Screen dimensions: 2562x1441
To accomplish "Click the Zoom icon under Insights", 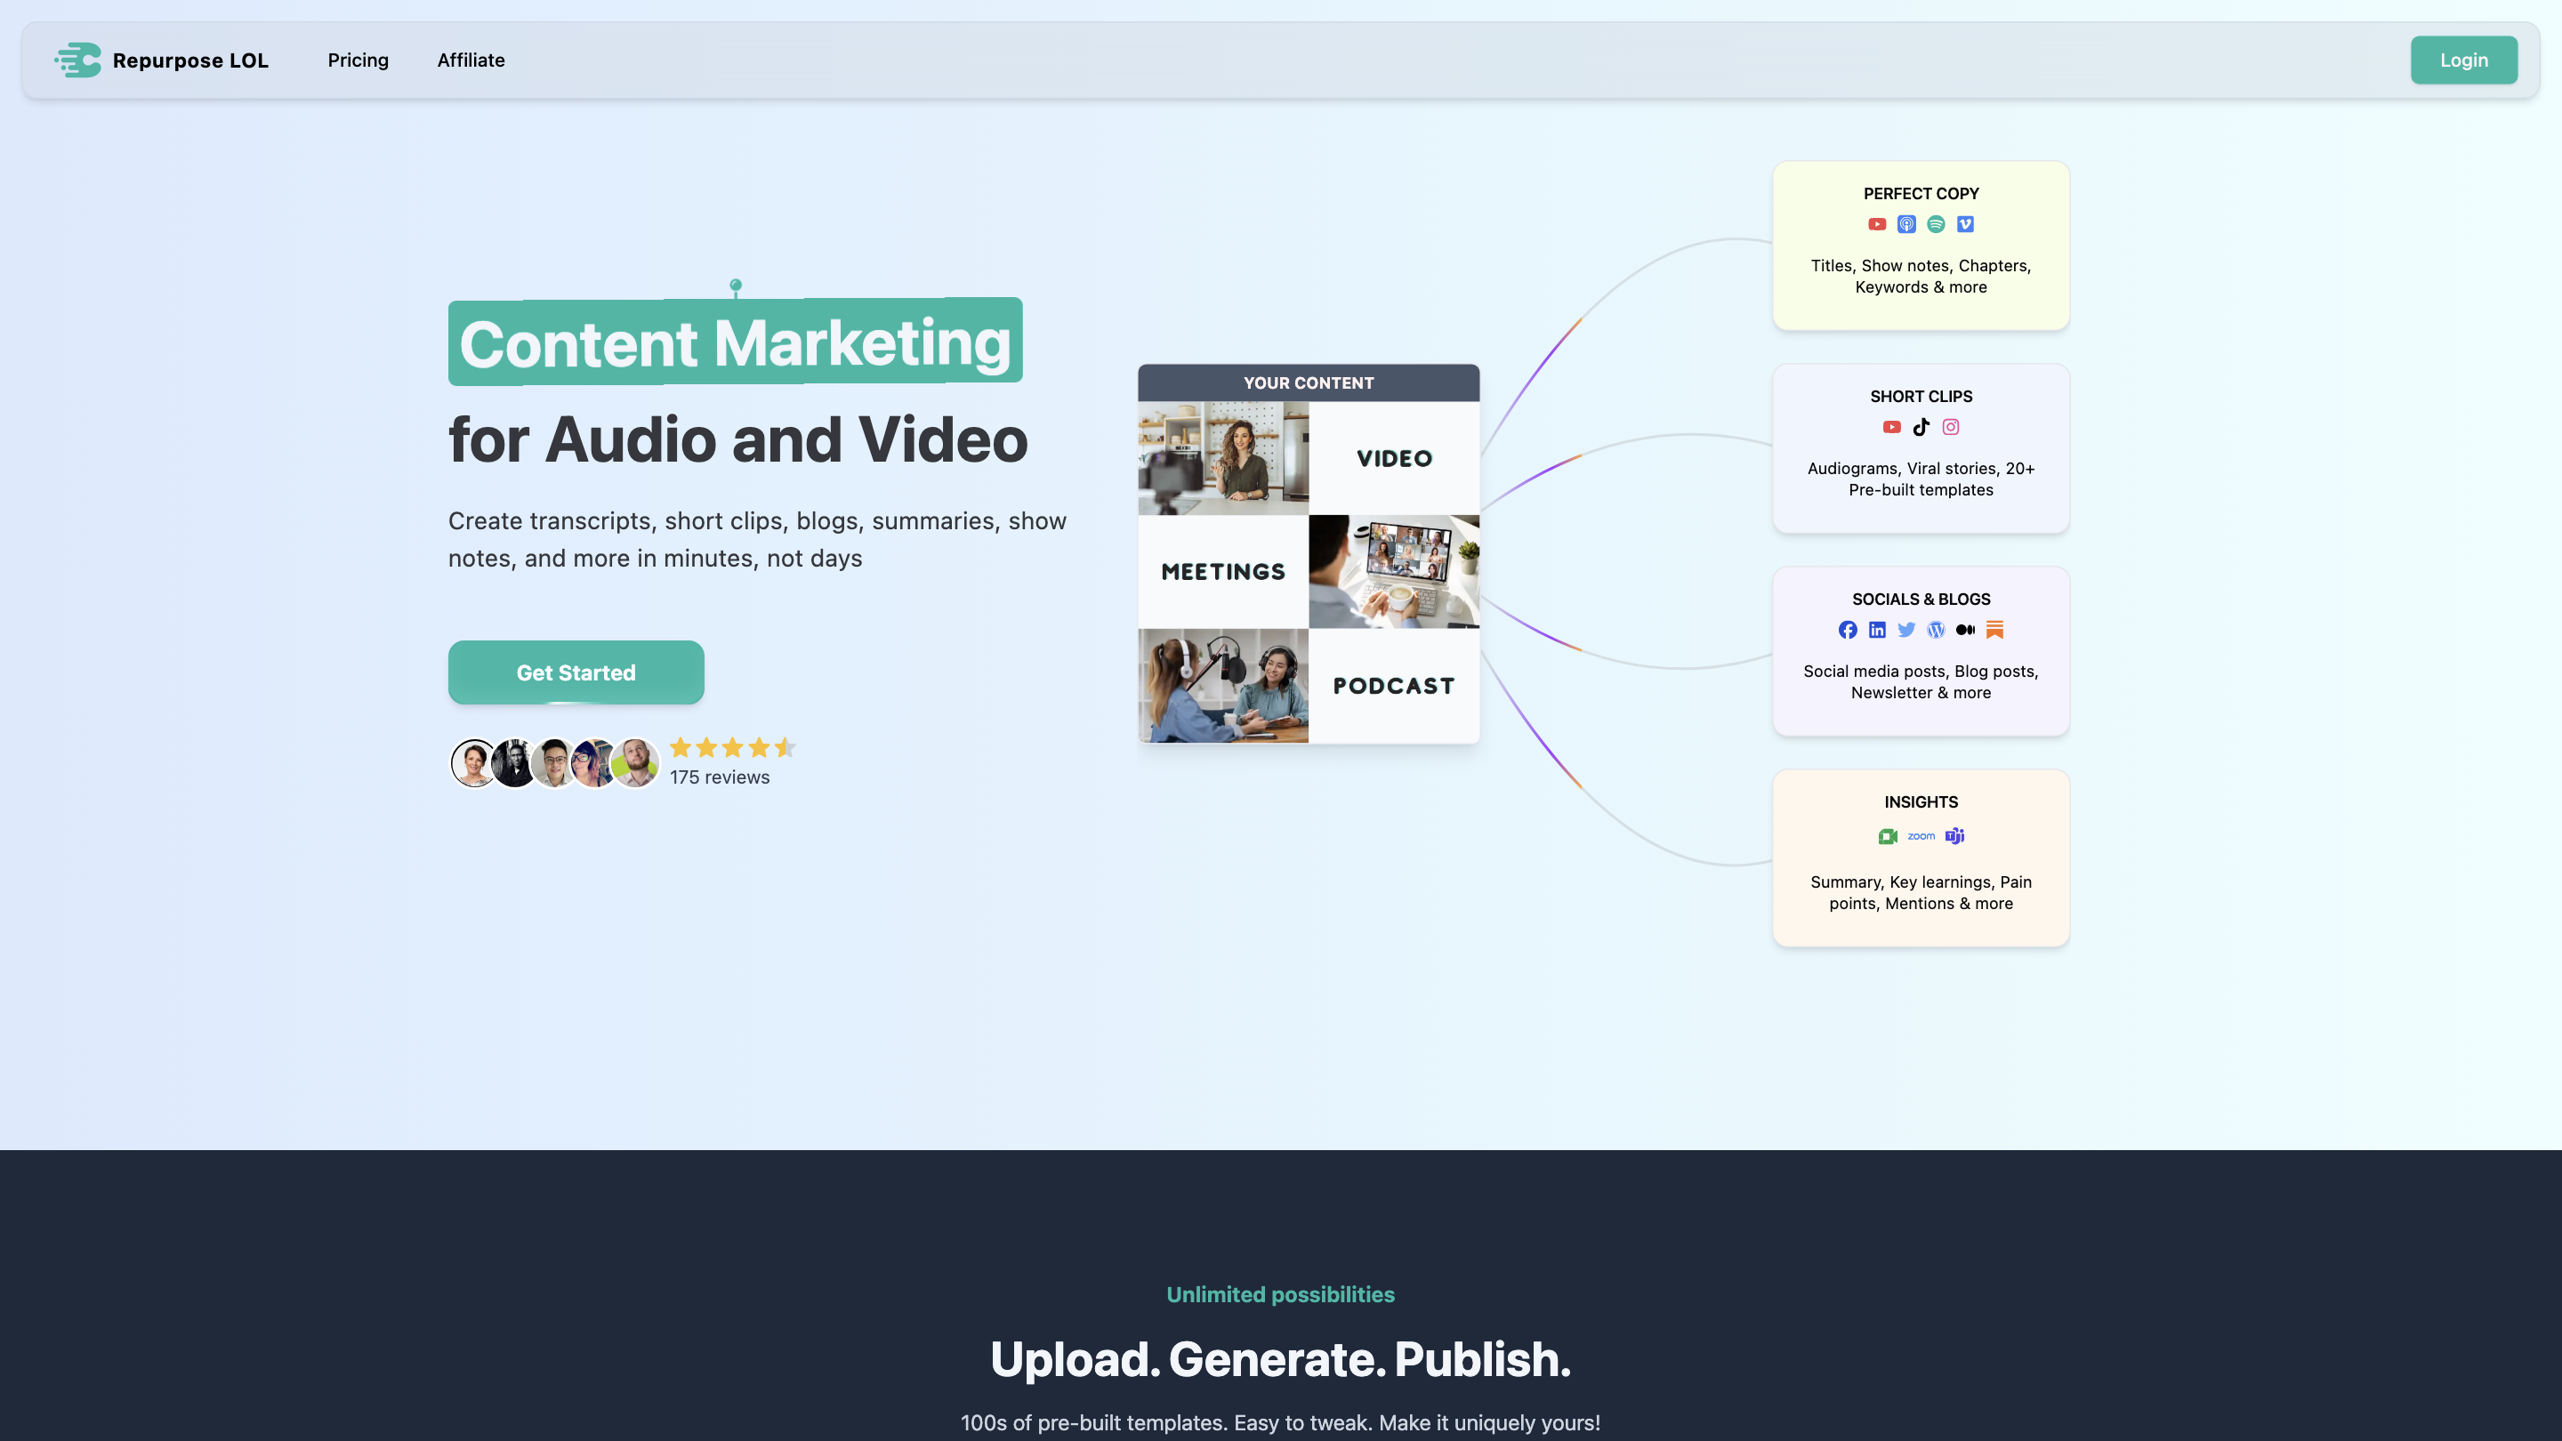I will (1921, 836).
